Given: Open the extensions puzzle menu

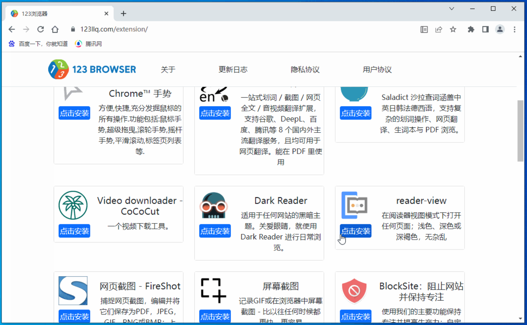Looking at the screenshot, I should coord(471,30).
